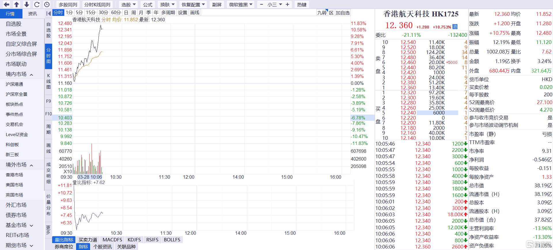The width and height of the screenshot is (553, 250).
Task: Select the 日 daily period tab
Action: pos(126,12)
